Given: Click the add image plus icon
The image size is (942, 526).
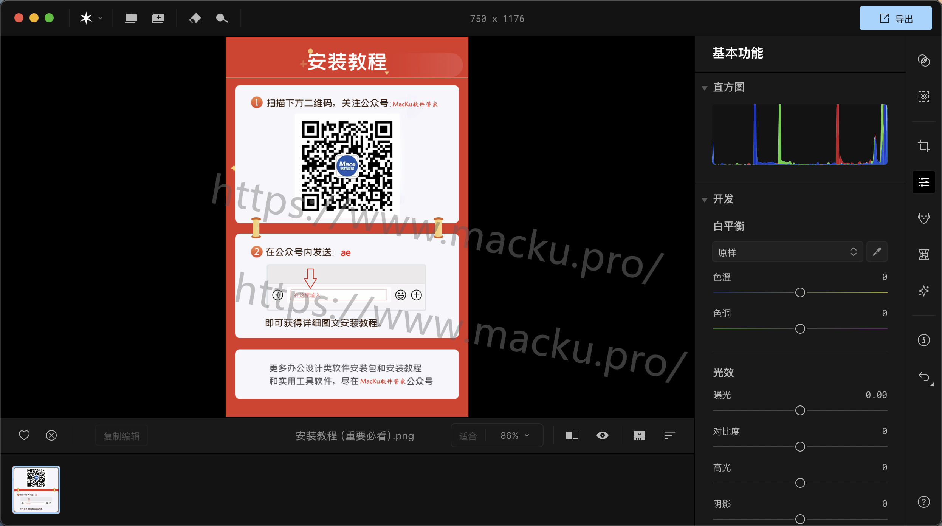Looking at the screenshot, I should (x=158, y=18).
